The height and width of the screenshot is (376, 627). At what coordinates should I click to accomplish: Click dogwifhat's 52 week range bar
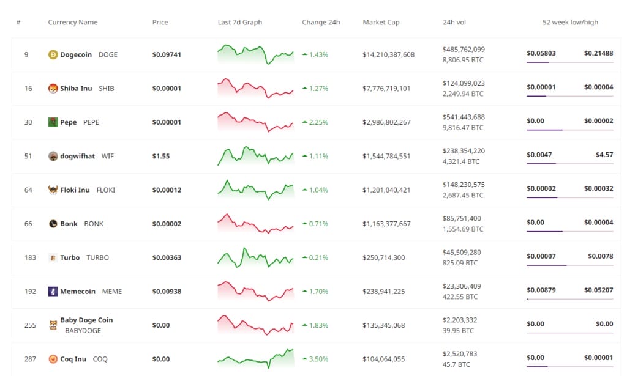[x=569, y=163]
